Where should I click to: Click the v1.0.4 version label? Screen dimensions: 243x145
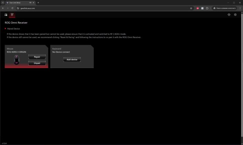[4, 144]
